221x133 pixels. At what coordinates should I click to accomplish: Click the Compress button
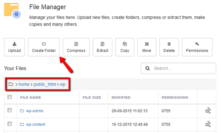click(76, 47)
